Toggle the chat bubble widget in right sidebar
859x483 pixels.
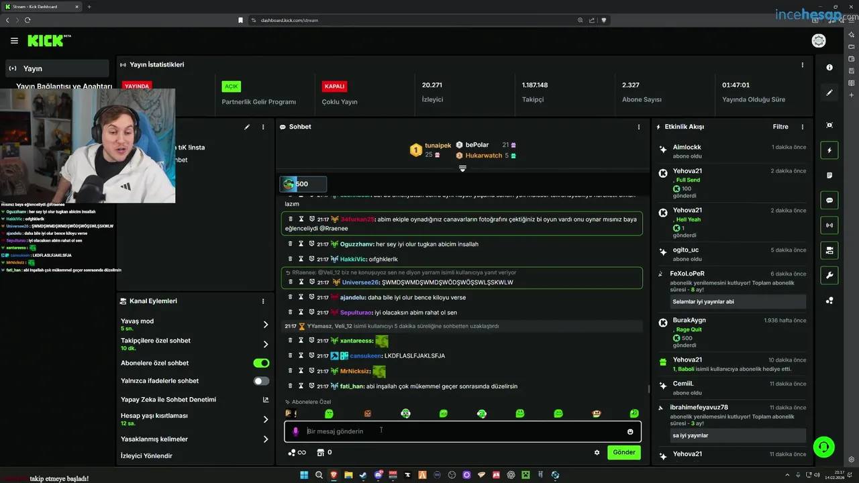tap(829, 200)
